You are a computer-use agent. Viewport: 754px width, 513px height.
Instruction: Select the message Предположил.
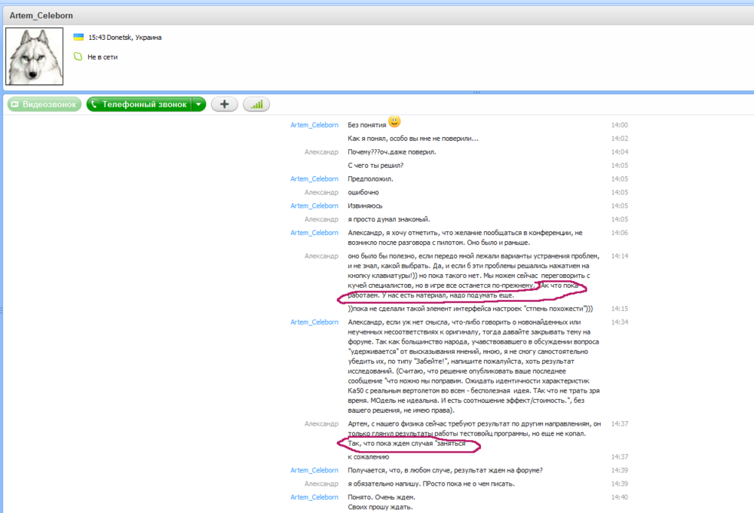[370, 179]
